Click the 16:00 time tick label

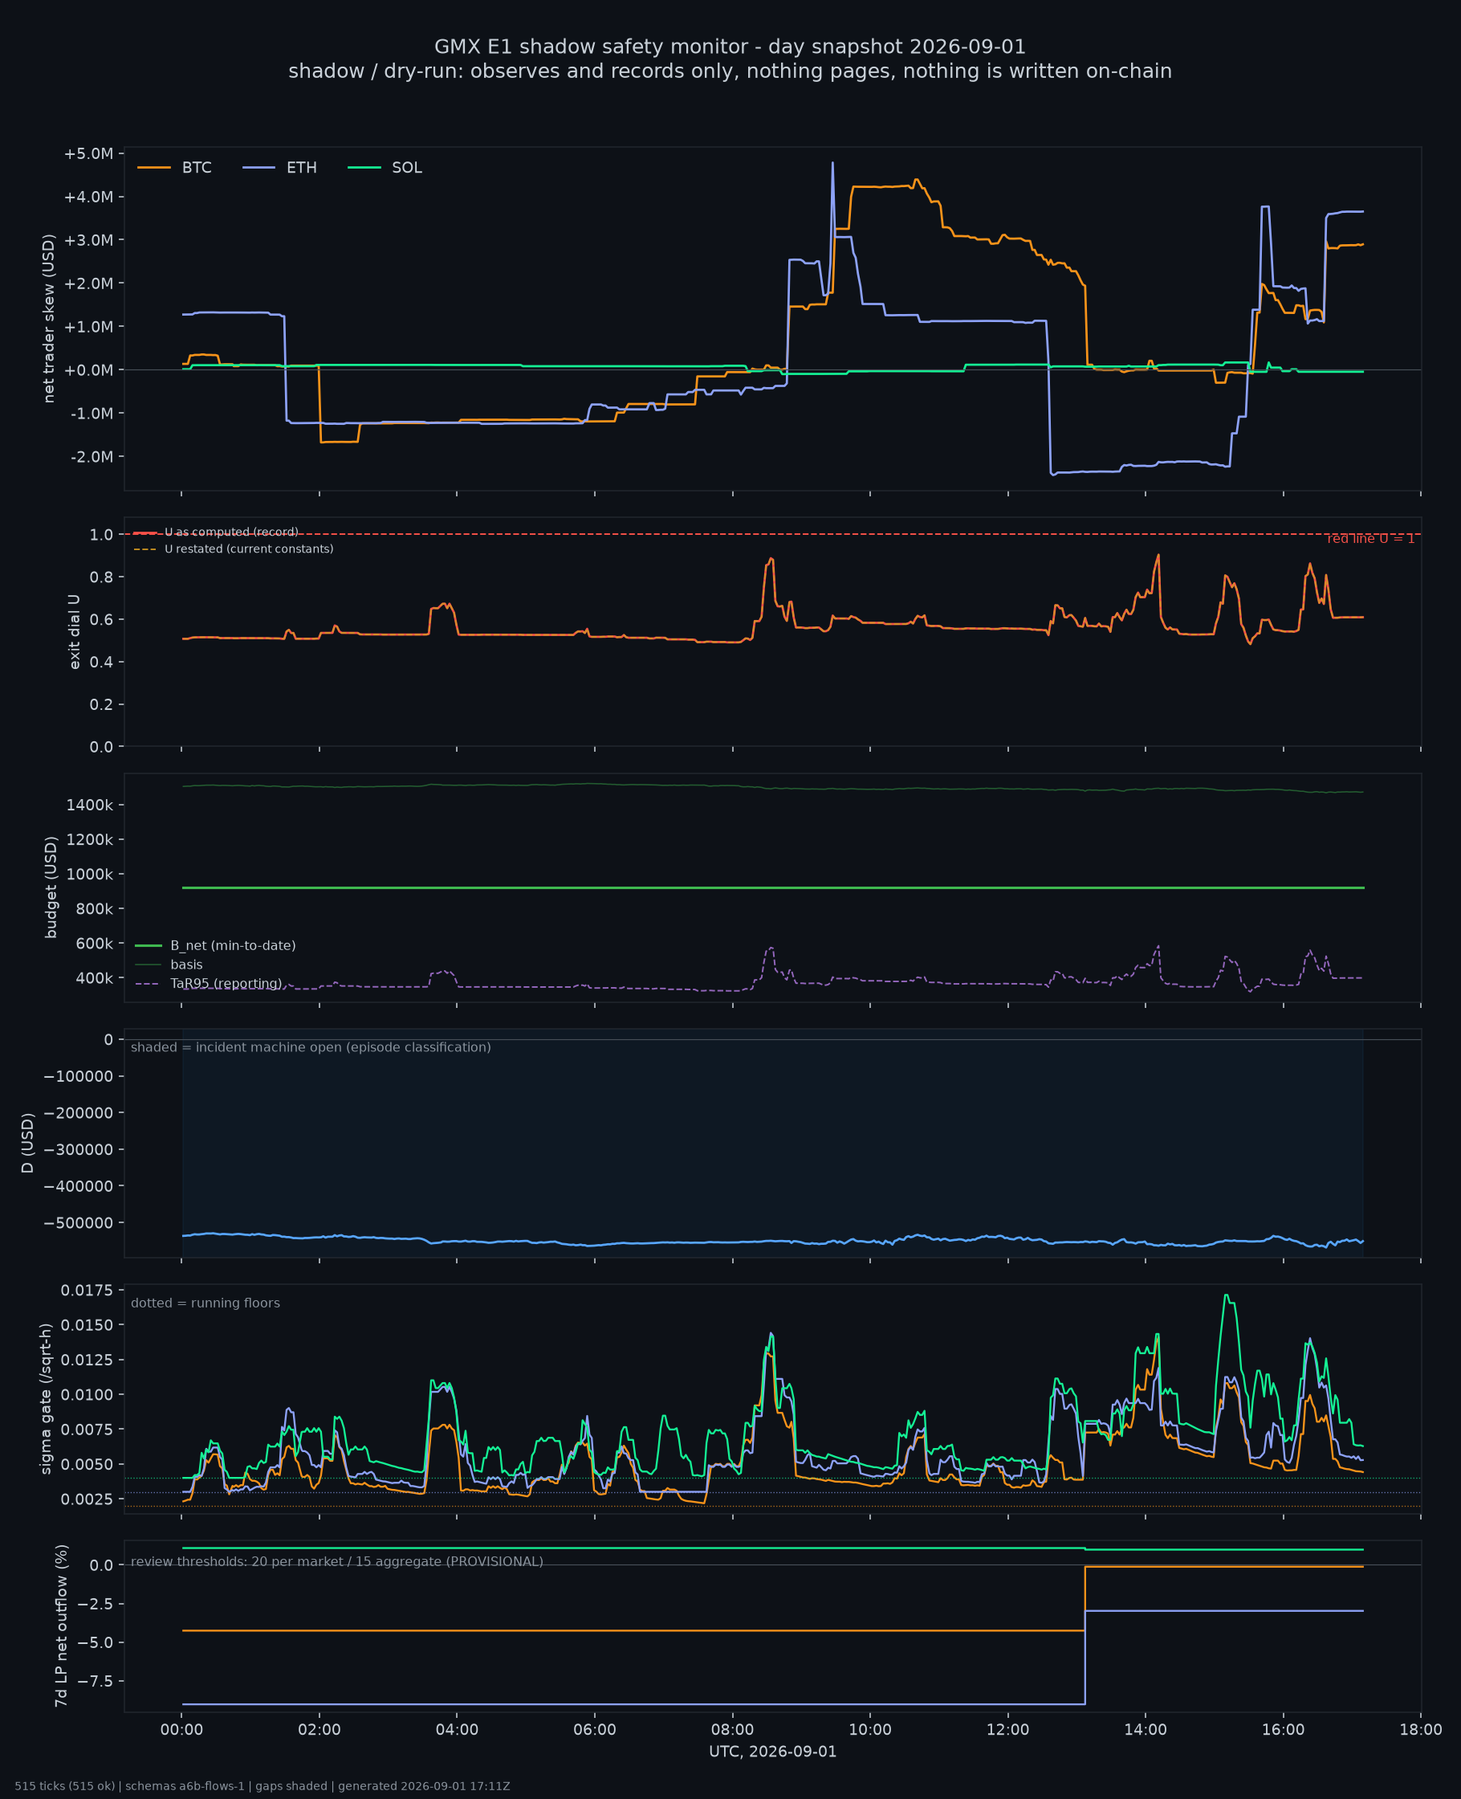[1284, 1730]
